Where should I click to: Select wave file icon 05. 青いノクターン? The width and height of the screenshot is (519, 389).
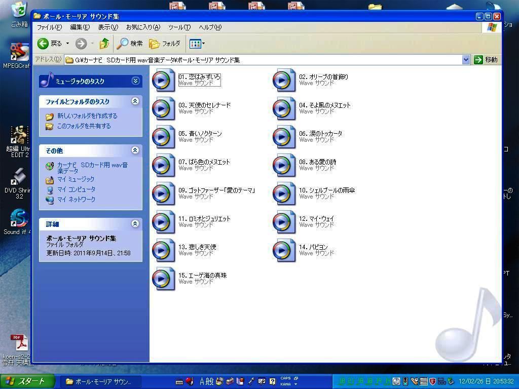click(x=163, y=137)
